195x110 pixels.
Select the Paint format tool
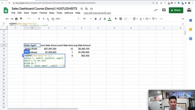pos(21,19)
